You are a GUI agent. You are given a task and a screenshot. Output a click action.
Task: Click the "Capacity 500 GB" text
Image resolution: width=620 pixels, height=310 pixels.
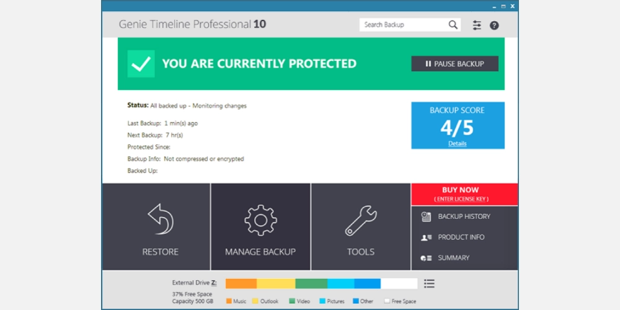(193, 301)
